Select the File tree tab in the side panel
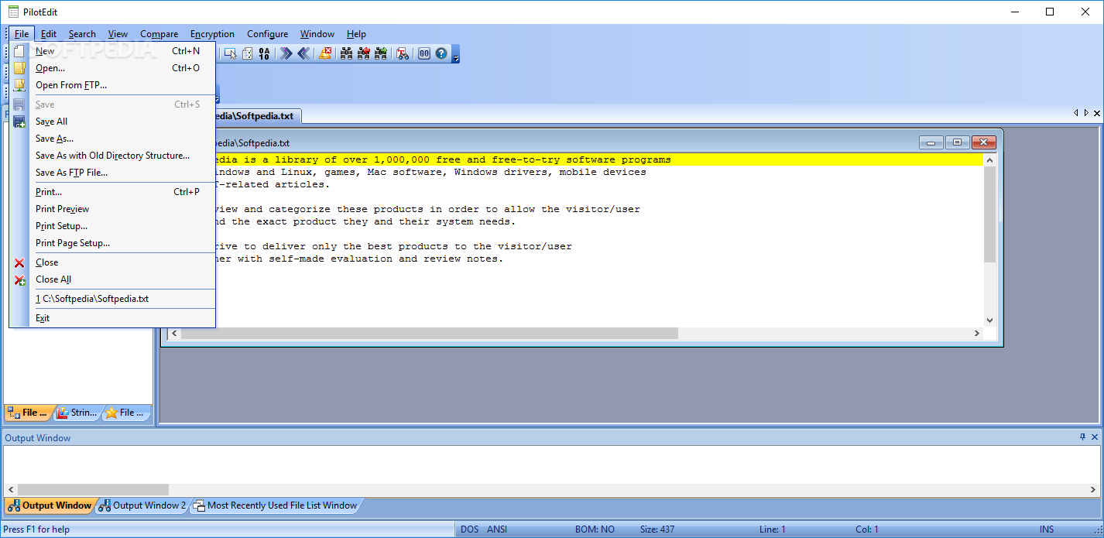 pos(29,413)
